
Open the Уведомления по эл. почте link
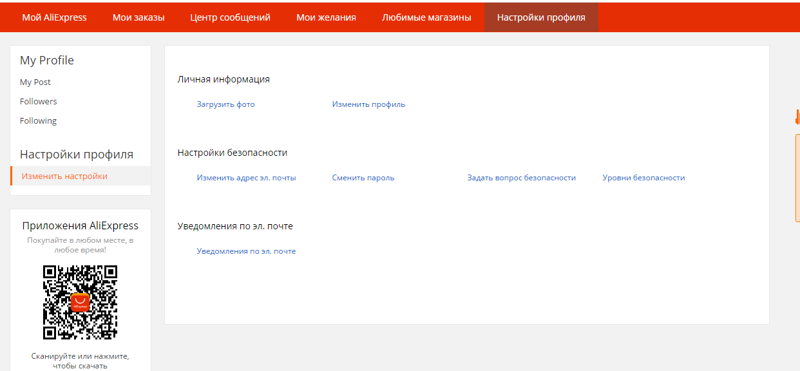(246, 251)
